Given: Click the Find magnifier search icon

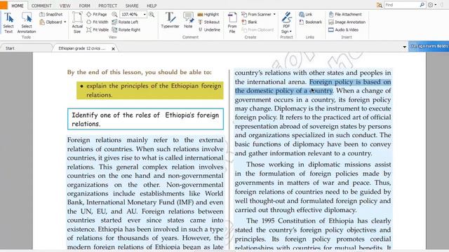Looking at the screenshot, I should coord(422,5).
